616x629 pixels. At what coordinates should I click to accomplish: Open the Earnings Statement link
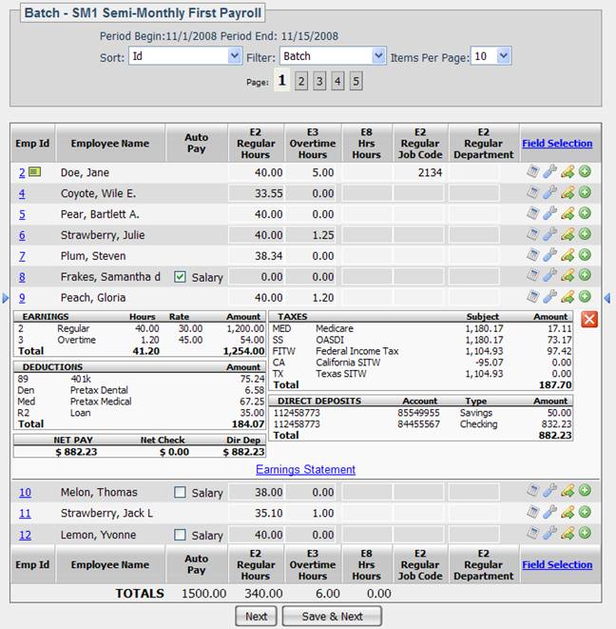point(305,469)
